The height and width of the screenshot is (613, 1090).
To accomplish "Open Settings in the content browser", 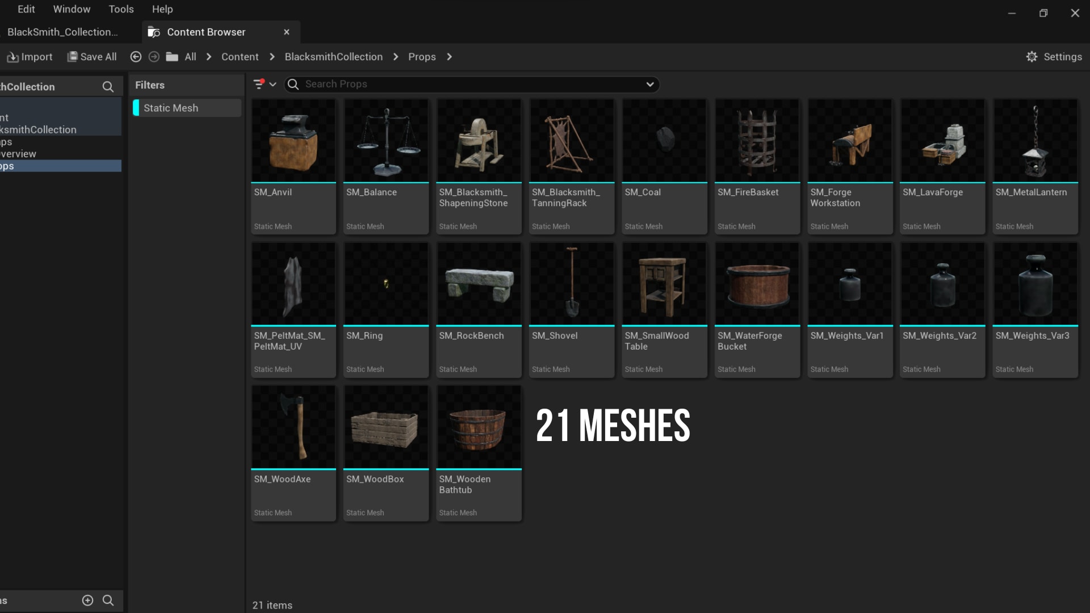I will click(1055, 57).
